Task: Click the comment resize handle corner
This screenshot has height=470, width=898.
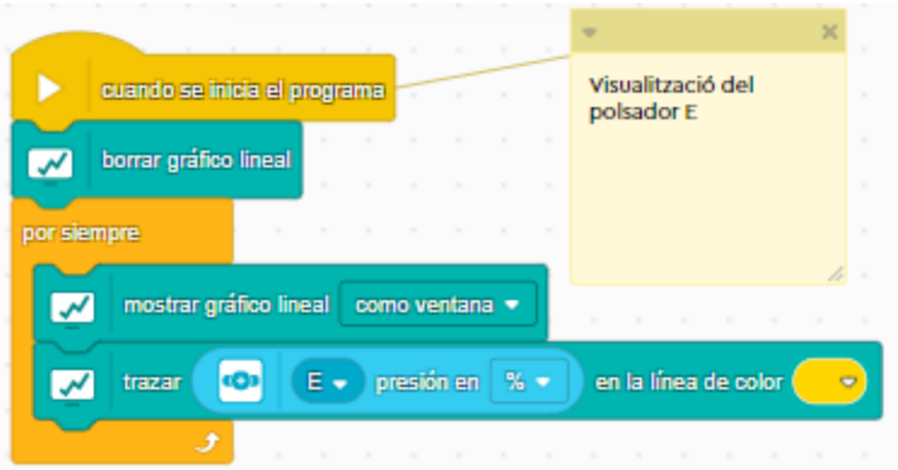Action: pos(836,274)
